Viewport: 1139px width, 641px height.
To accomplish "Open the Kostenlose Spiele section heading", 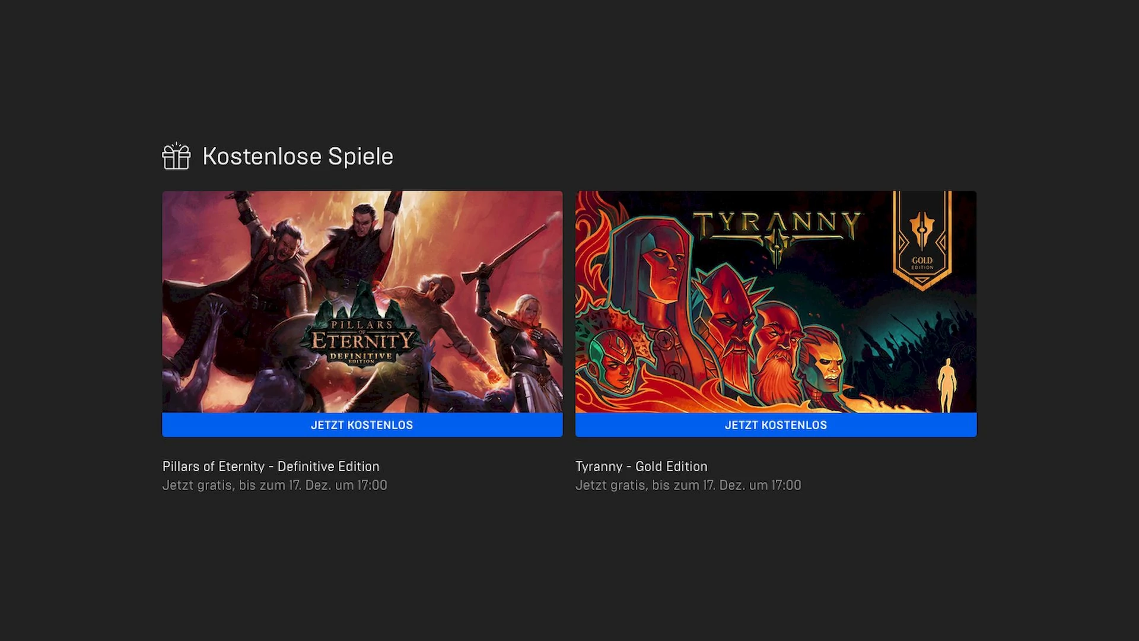I will click(x=298, y=157).
